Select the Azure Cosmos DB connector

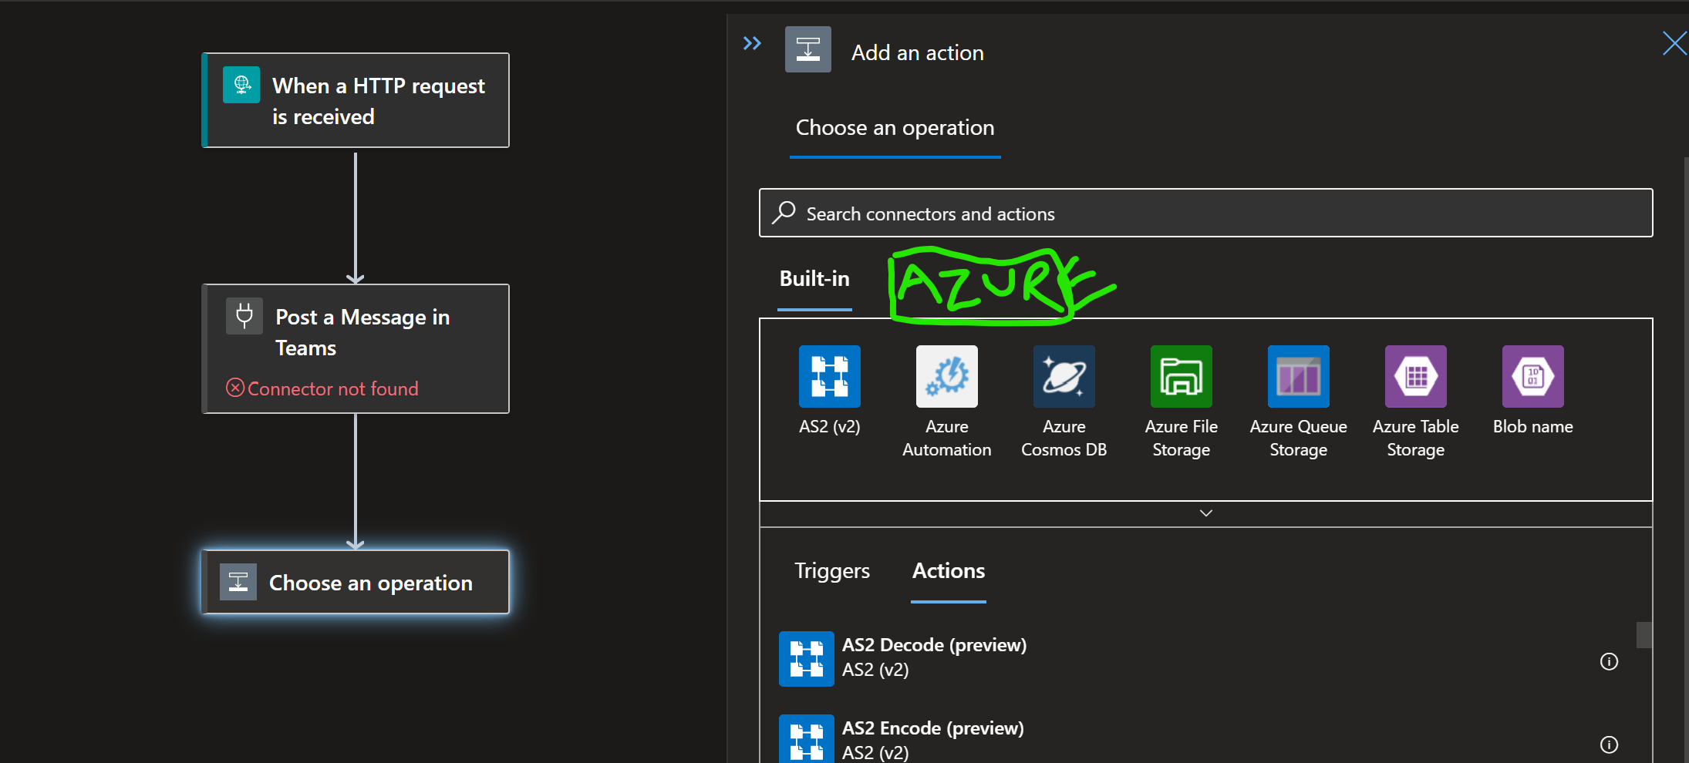1064,377
